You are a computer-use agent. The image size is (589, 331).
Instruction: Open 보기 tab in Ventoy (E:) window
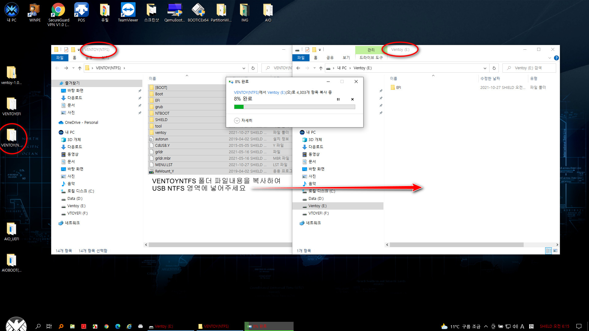tap(346, 58)
